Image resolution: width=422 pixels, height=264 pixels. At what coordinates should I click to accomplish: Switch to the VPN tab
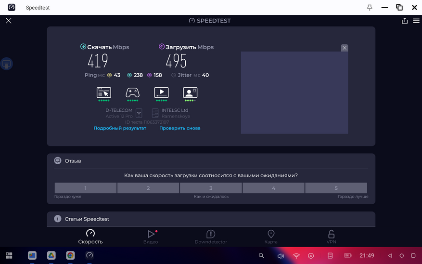(x=332, y=237)
